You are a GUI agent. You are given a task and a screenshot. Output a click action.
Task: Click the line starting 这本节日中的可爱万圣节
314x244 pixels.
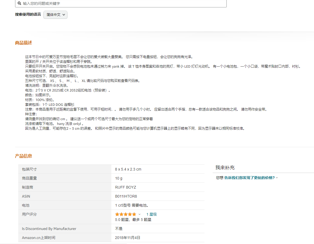tap(109, 57)
